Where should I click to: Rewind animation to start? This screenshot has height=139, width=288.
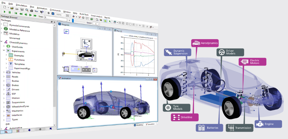coord(16,13)
